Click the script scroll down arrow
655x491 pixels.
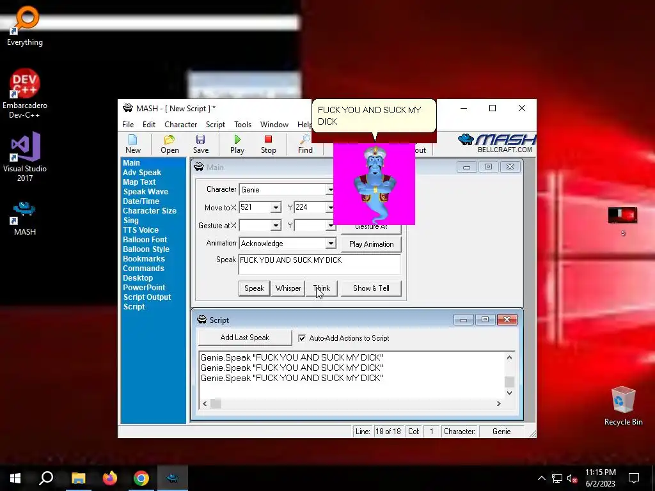509,393
